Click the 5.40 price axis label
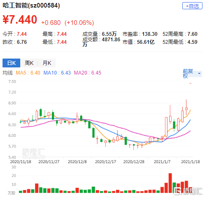 point(12,157)
